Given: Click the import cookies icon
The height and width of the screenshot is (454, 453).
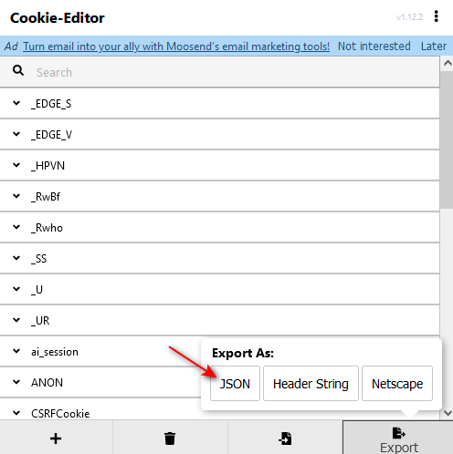Looking at the screenshot, I should [285, 439].
